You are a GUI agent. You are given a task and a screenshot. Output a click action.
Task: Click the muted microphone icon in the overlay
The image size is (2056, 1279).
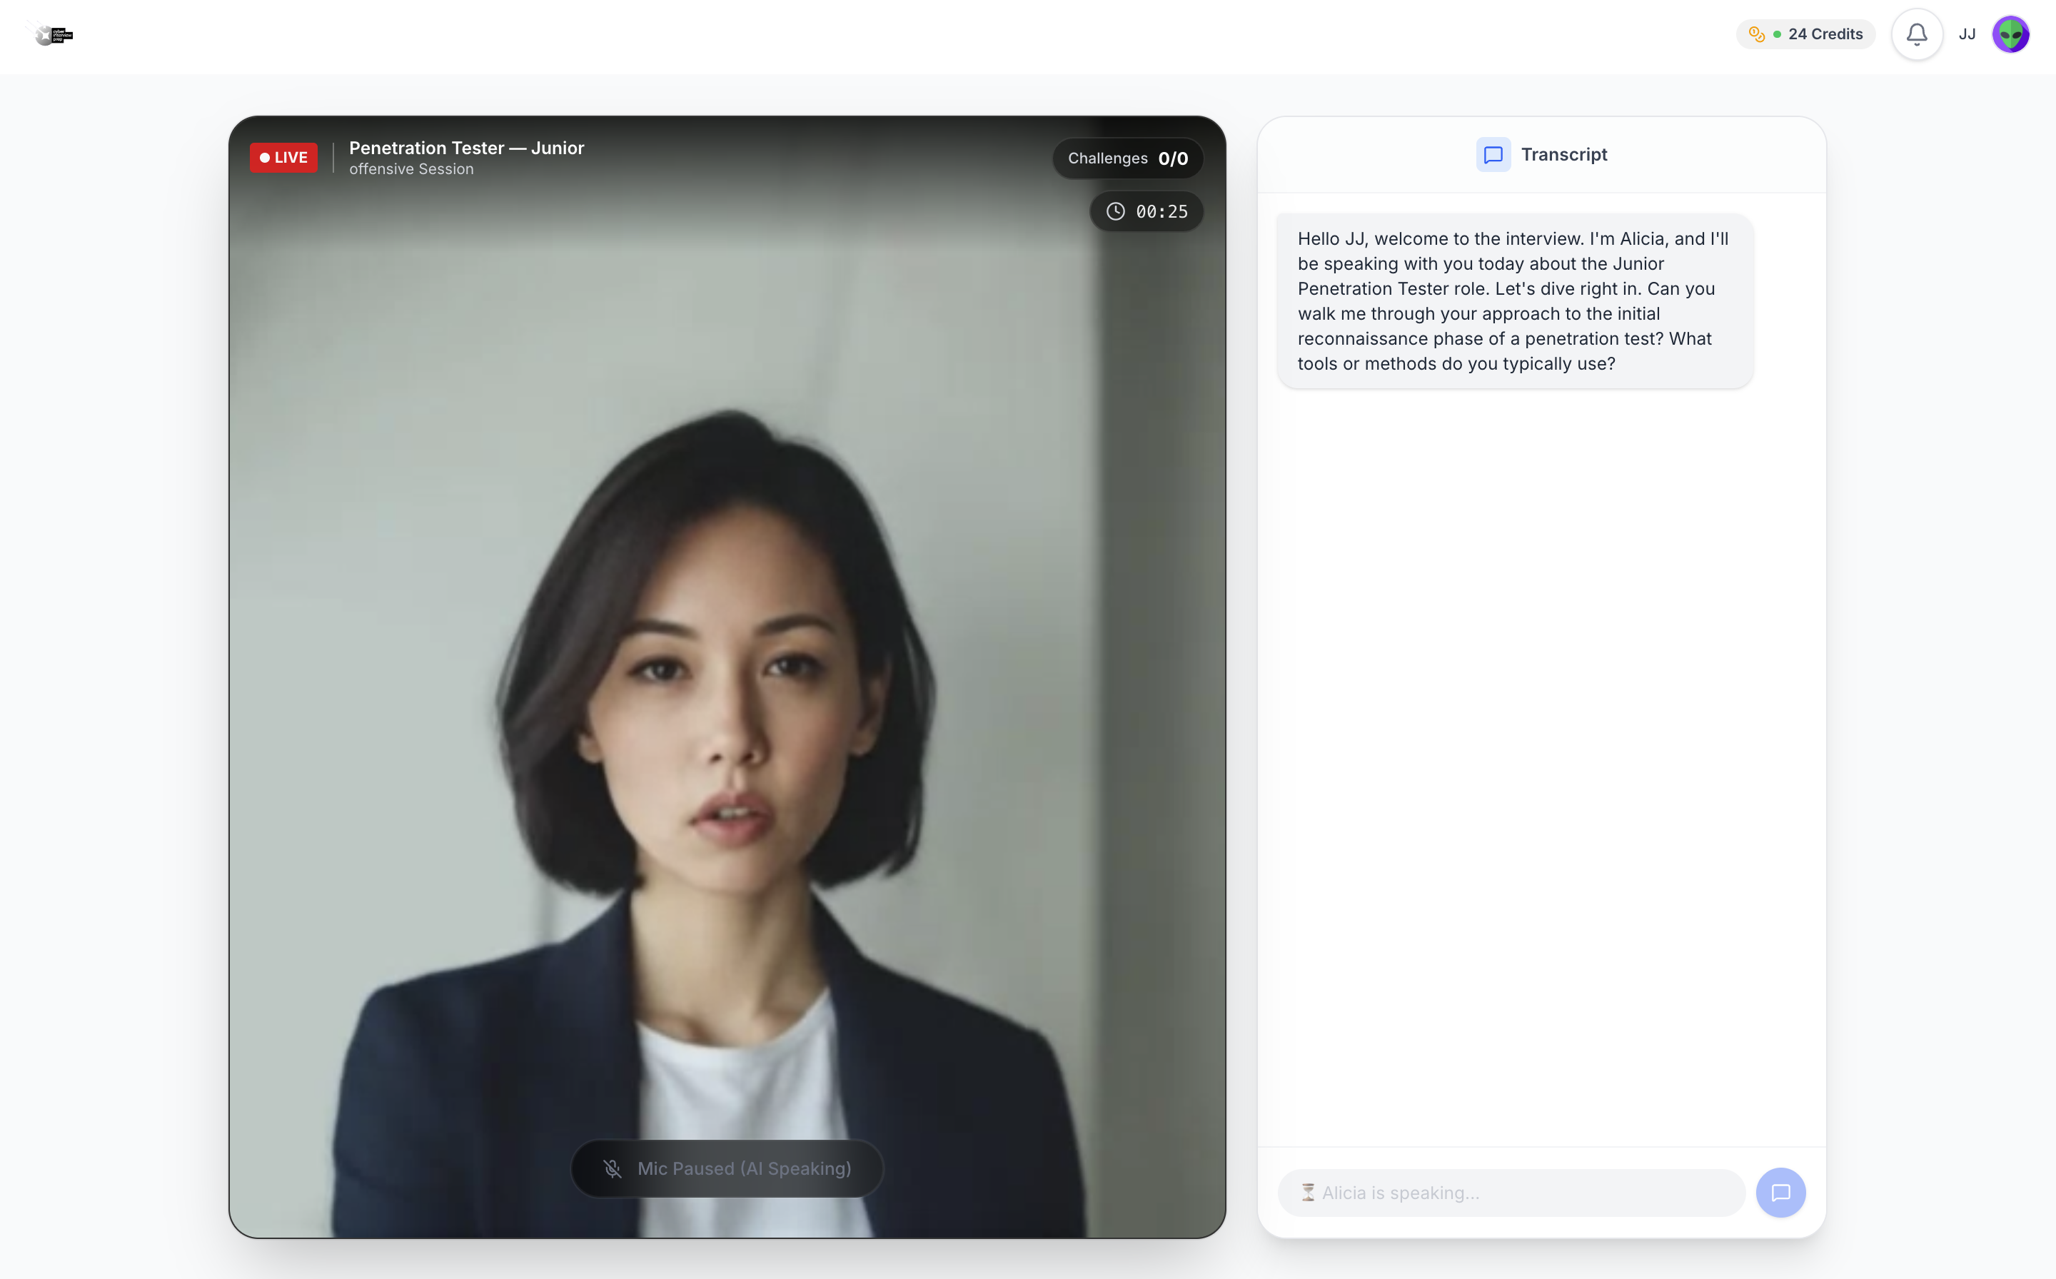point(612,1168)
